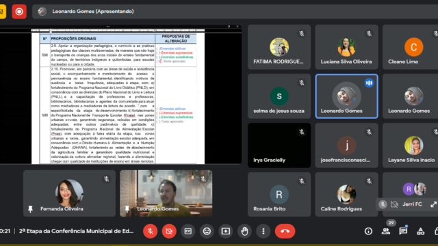Unpin Fernanda Oliveira's tile

pos(30,208)
